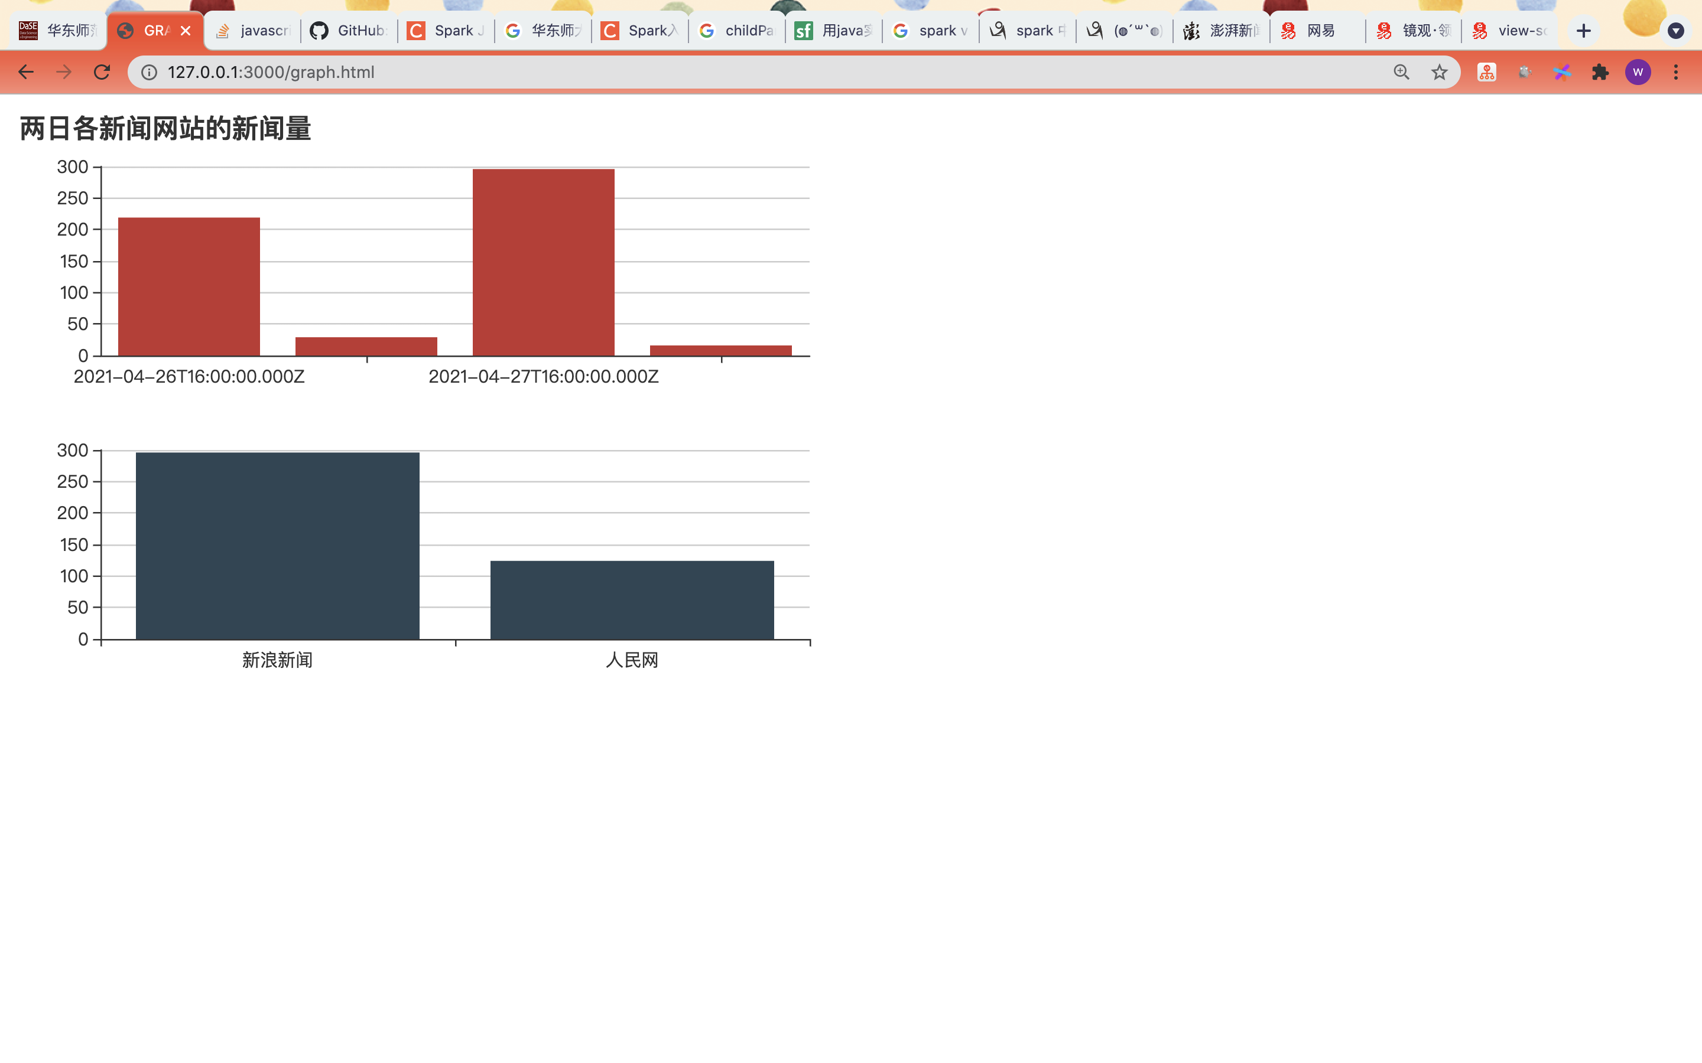Viewport: 1702px width, 1063px height.
Task: Close the active GRA tab
Action: (x=186, y=31)
